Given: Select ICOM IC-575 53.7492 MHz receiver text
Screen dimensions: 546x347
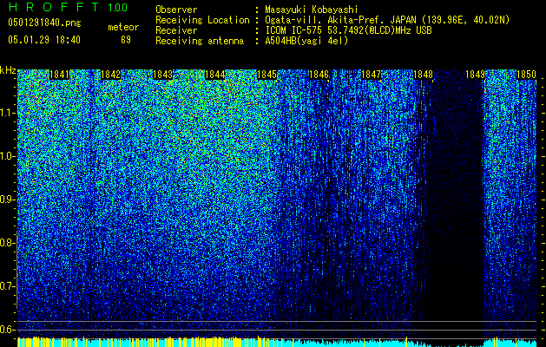Looking at the screenshot, I should [x=348, y=30].
